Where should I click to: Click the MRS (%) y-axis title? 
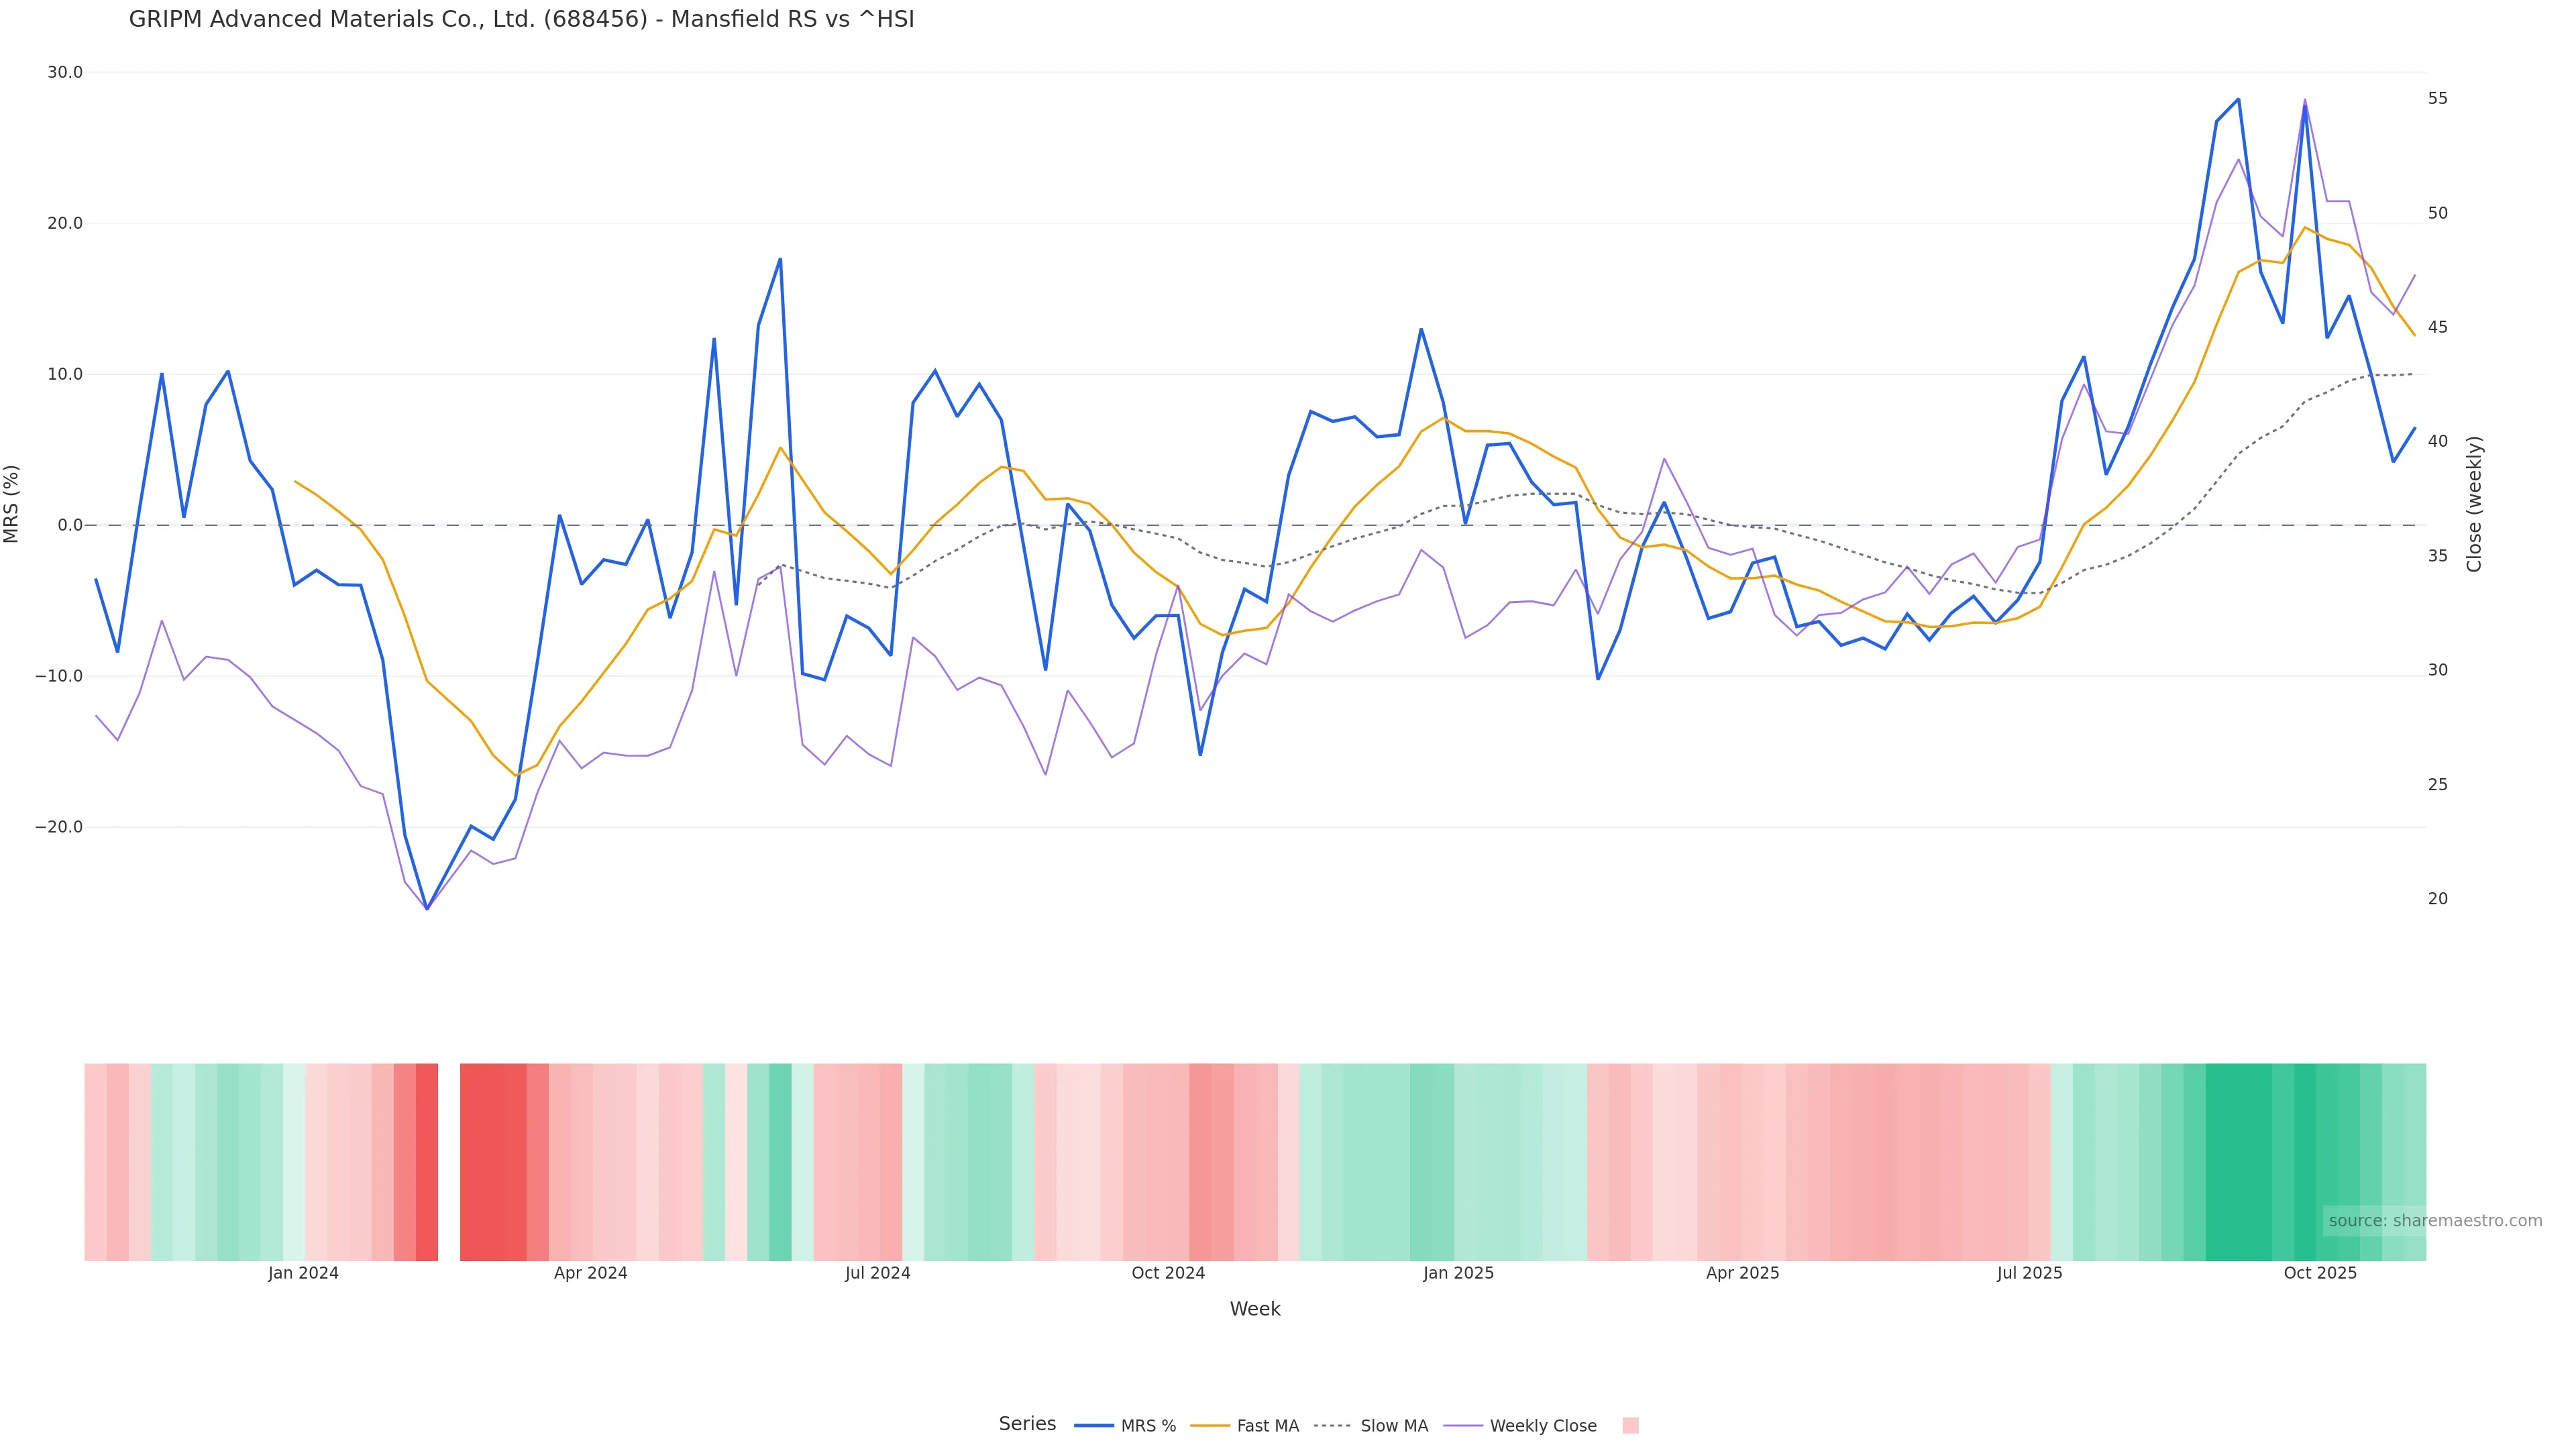coord(12,504)
